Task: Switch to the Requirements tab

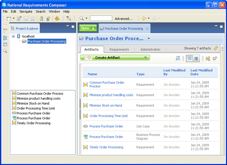Action: pos(119,49)
